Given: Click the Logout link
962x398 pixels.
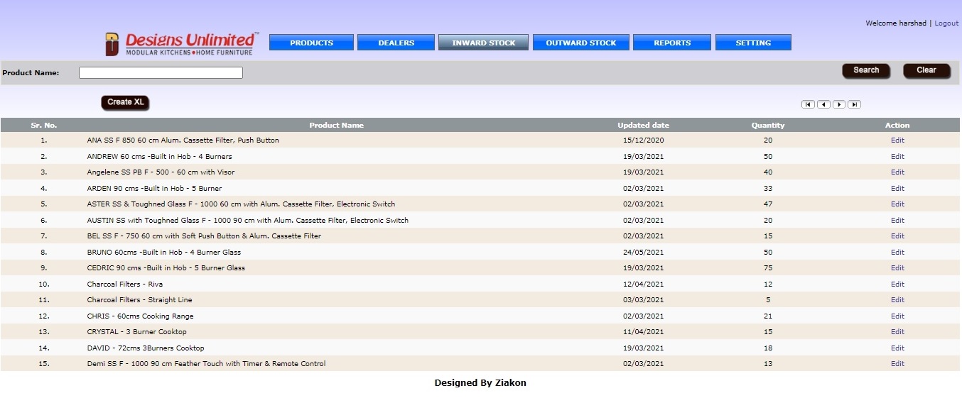Looking at the screenshot, I should pos(946,23).
